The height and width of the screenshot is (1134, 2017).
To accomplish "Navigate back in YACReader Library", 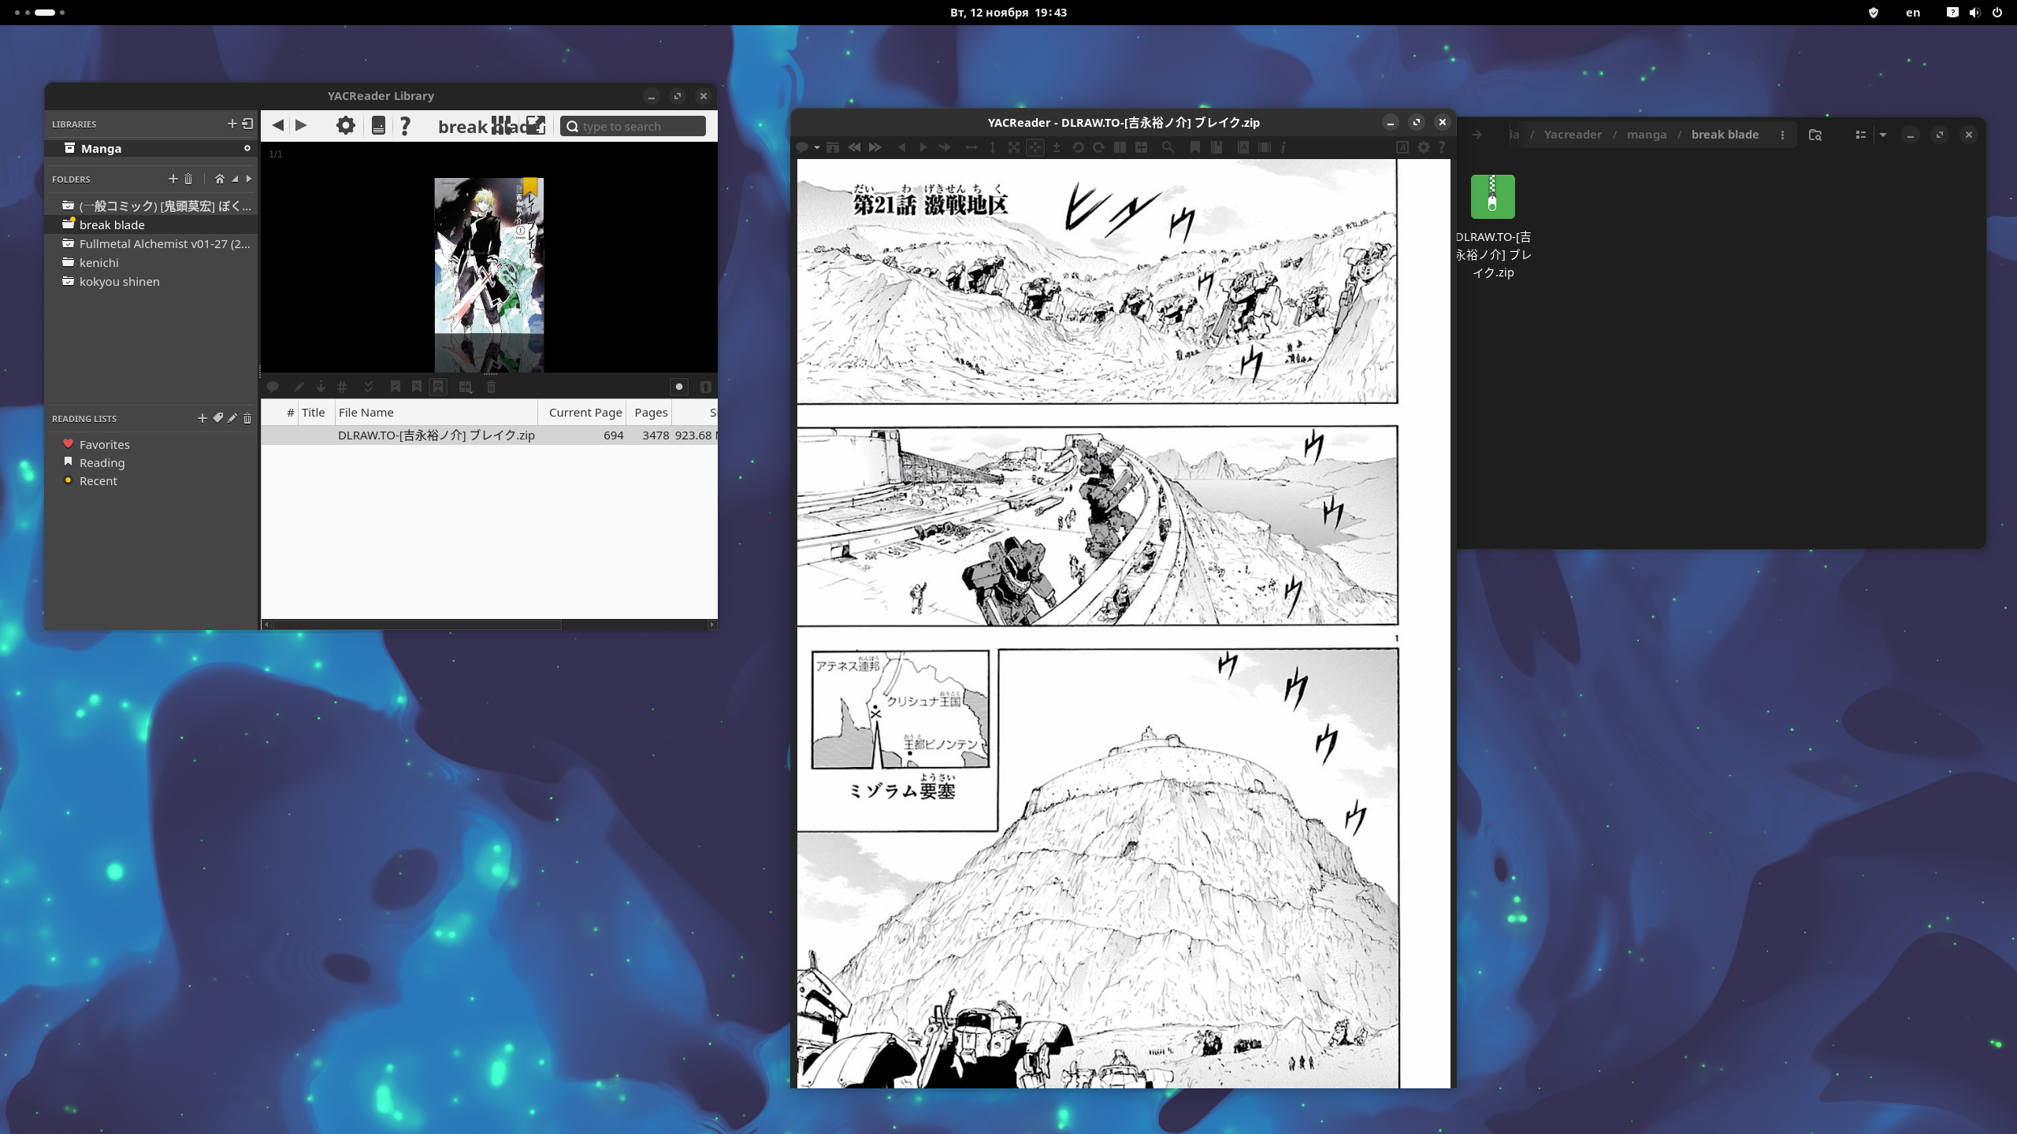I will (x=278, y=125).
